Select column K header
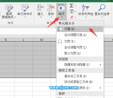113x98 pixels. pyautogui.click(x=6, y=40)
